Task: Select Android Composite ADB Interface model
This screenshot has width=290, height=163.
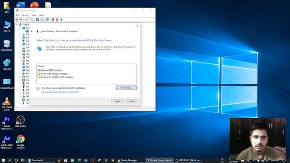Action: point(55,77)
